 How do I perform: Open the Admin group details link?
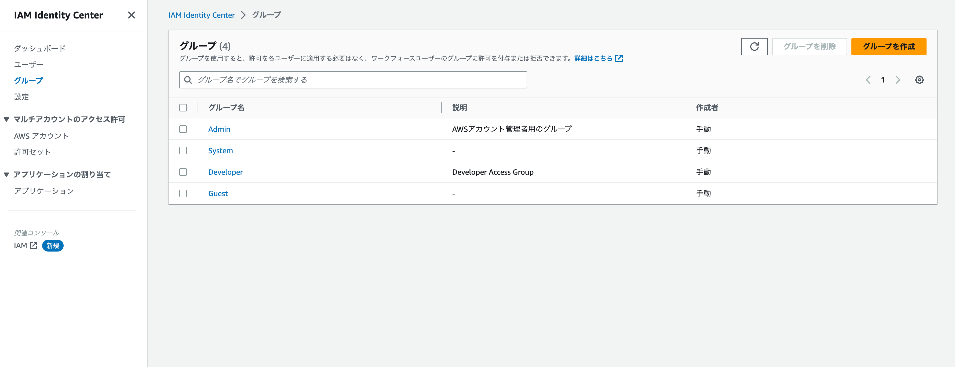219,129
